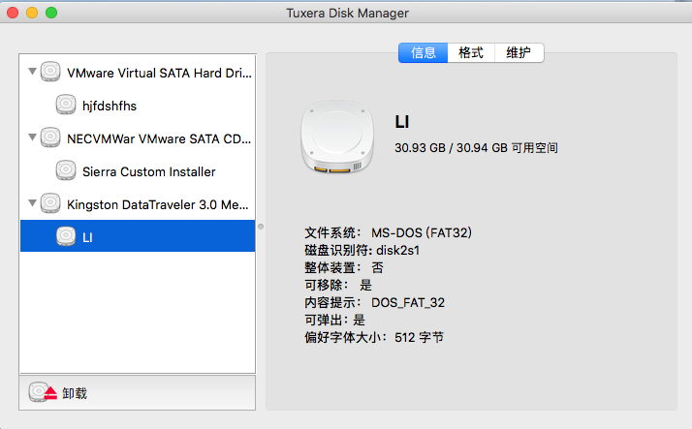
Task: Click the Kingston DataTraveler drive icon
Action: 50,203
